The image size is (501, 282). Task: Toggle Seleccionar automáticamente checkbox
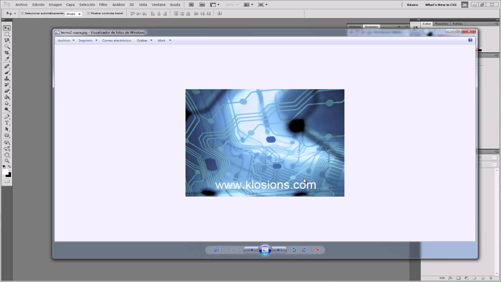(22, 13)
